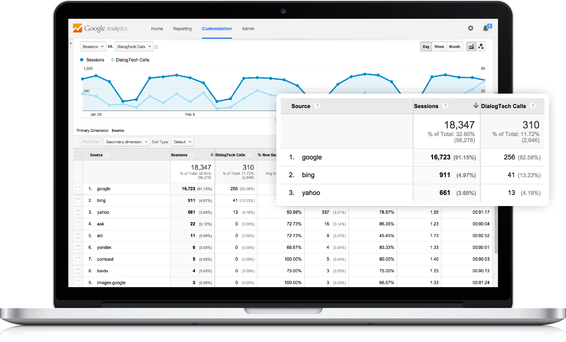
Task: Select Week chart granularity
Action: pyautogui.click(x=439, y=47)
